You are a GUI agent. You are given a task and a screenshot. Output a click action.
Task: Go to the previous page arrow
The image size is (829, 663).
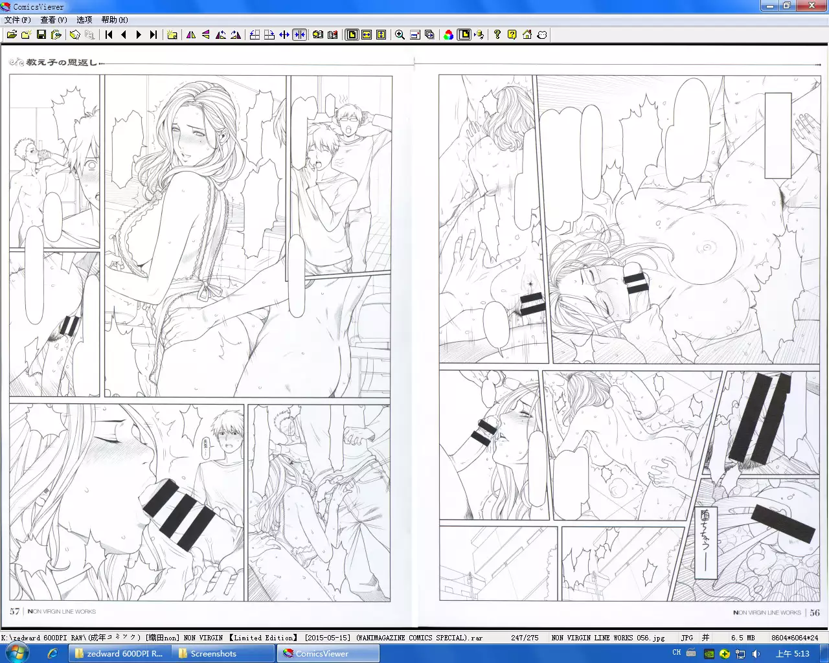coord(124,35)
